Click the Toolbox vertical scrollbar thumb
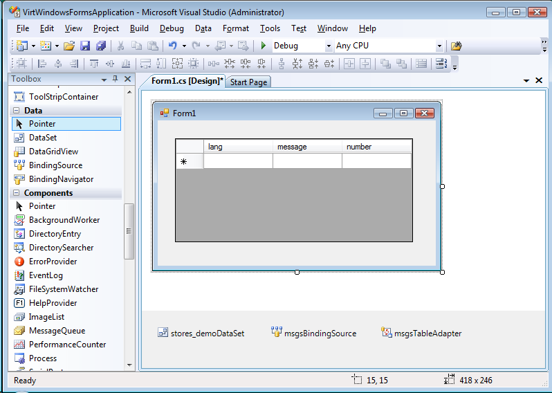552x393 pixels. click(129, 232)
